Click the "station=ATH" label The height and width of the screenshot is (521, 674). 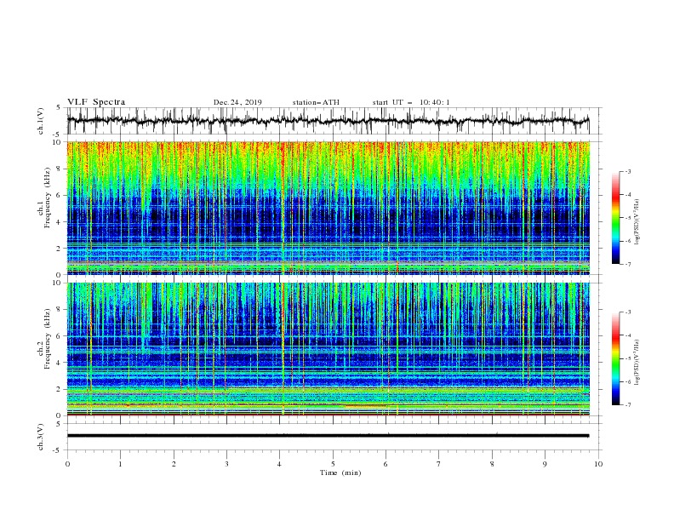pos(316,102)
